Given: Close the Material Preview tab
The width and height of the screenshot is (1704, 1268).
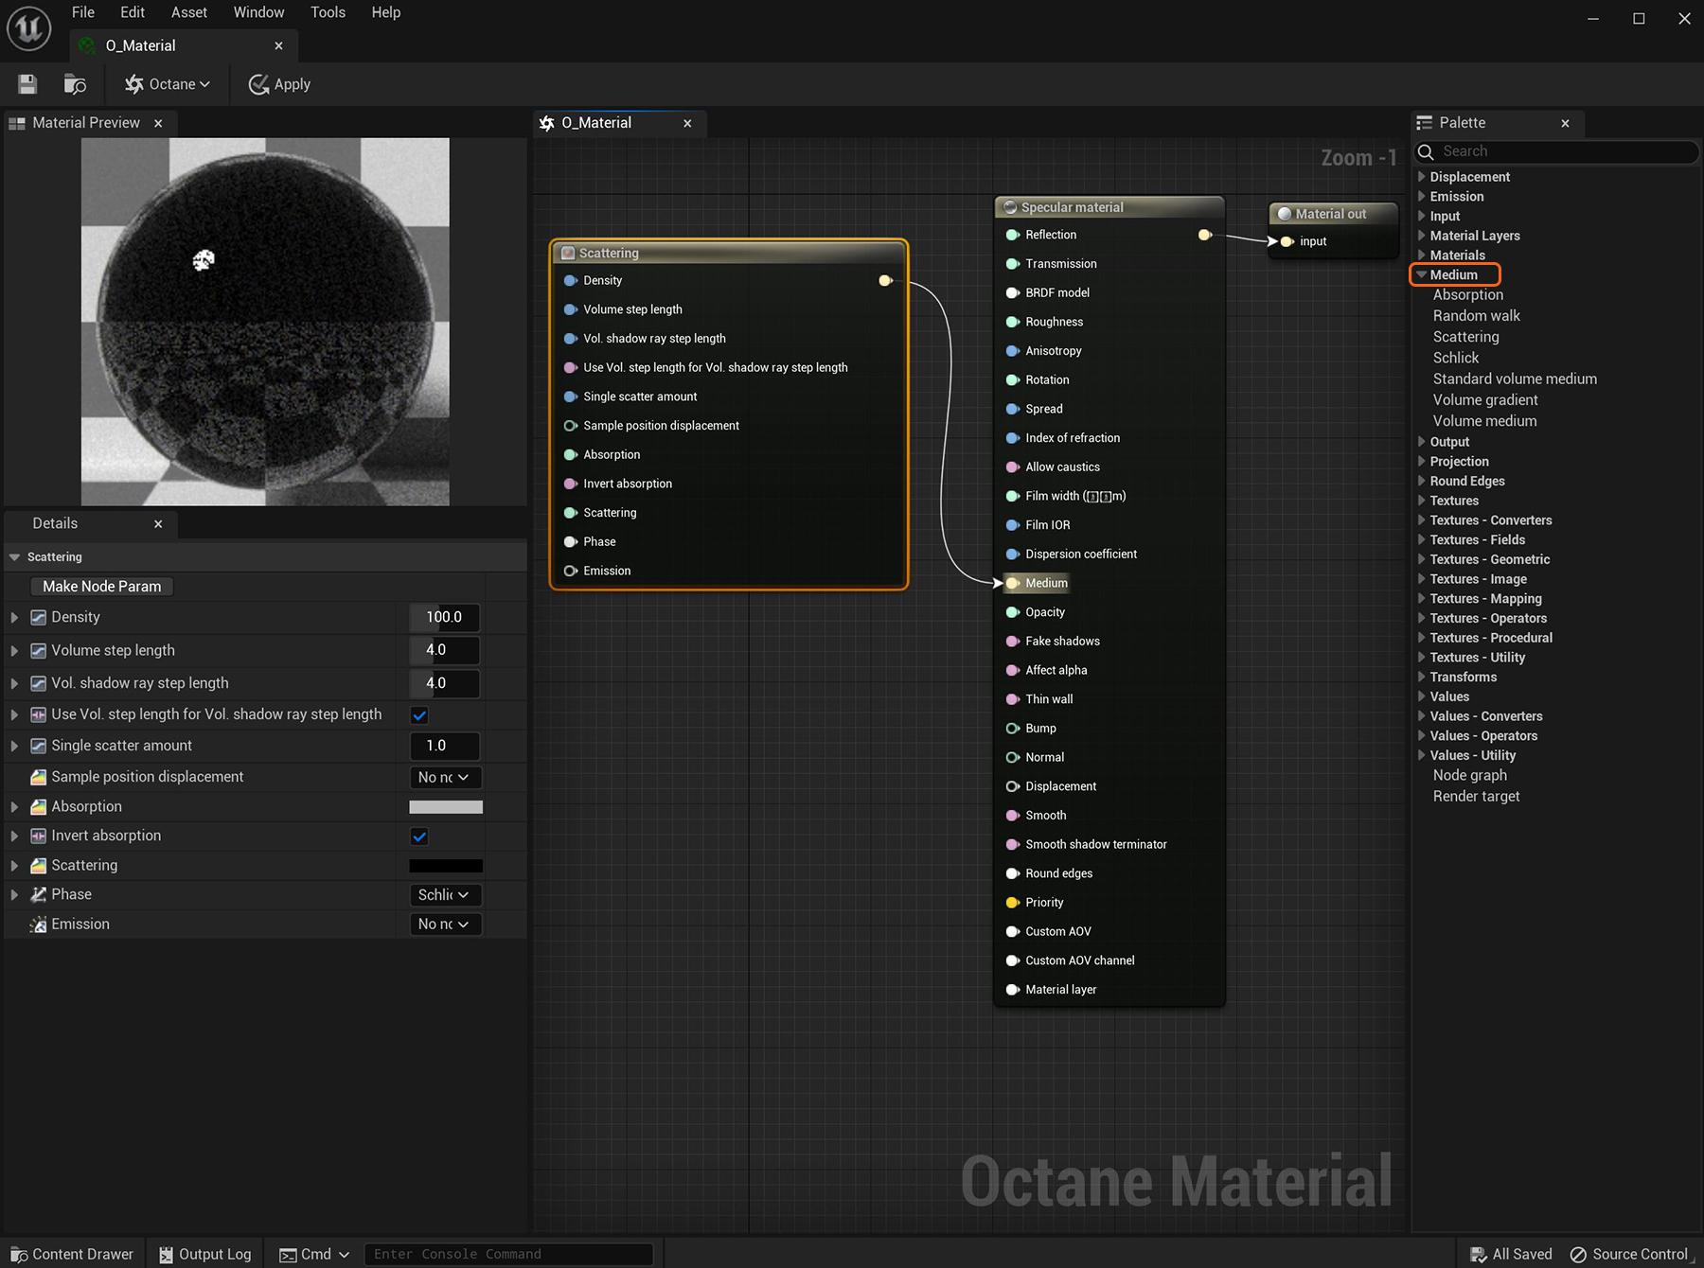Looking at the screenshot, I should (158, 123).
